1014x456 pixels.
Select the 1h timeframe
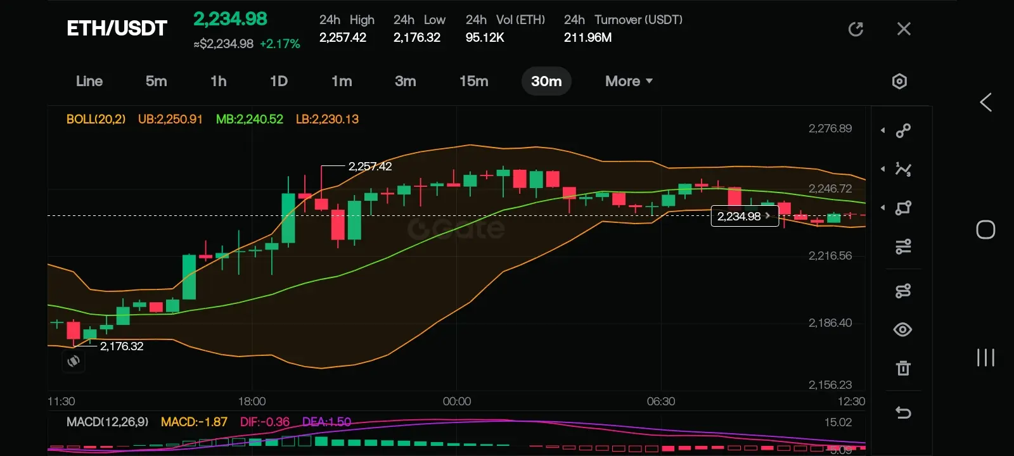pyautogui.click(x=219, y=81)
